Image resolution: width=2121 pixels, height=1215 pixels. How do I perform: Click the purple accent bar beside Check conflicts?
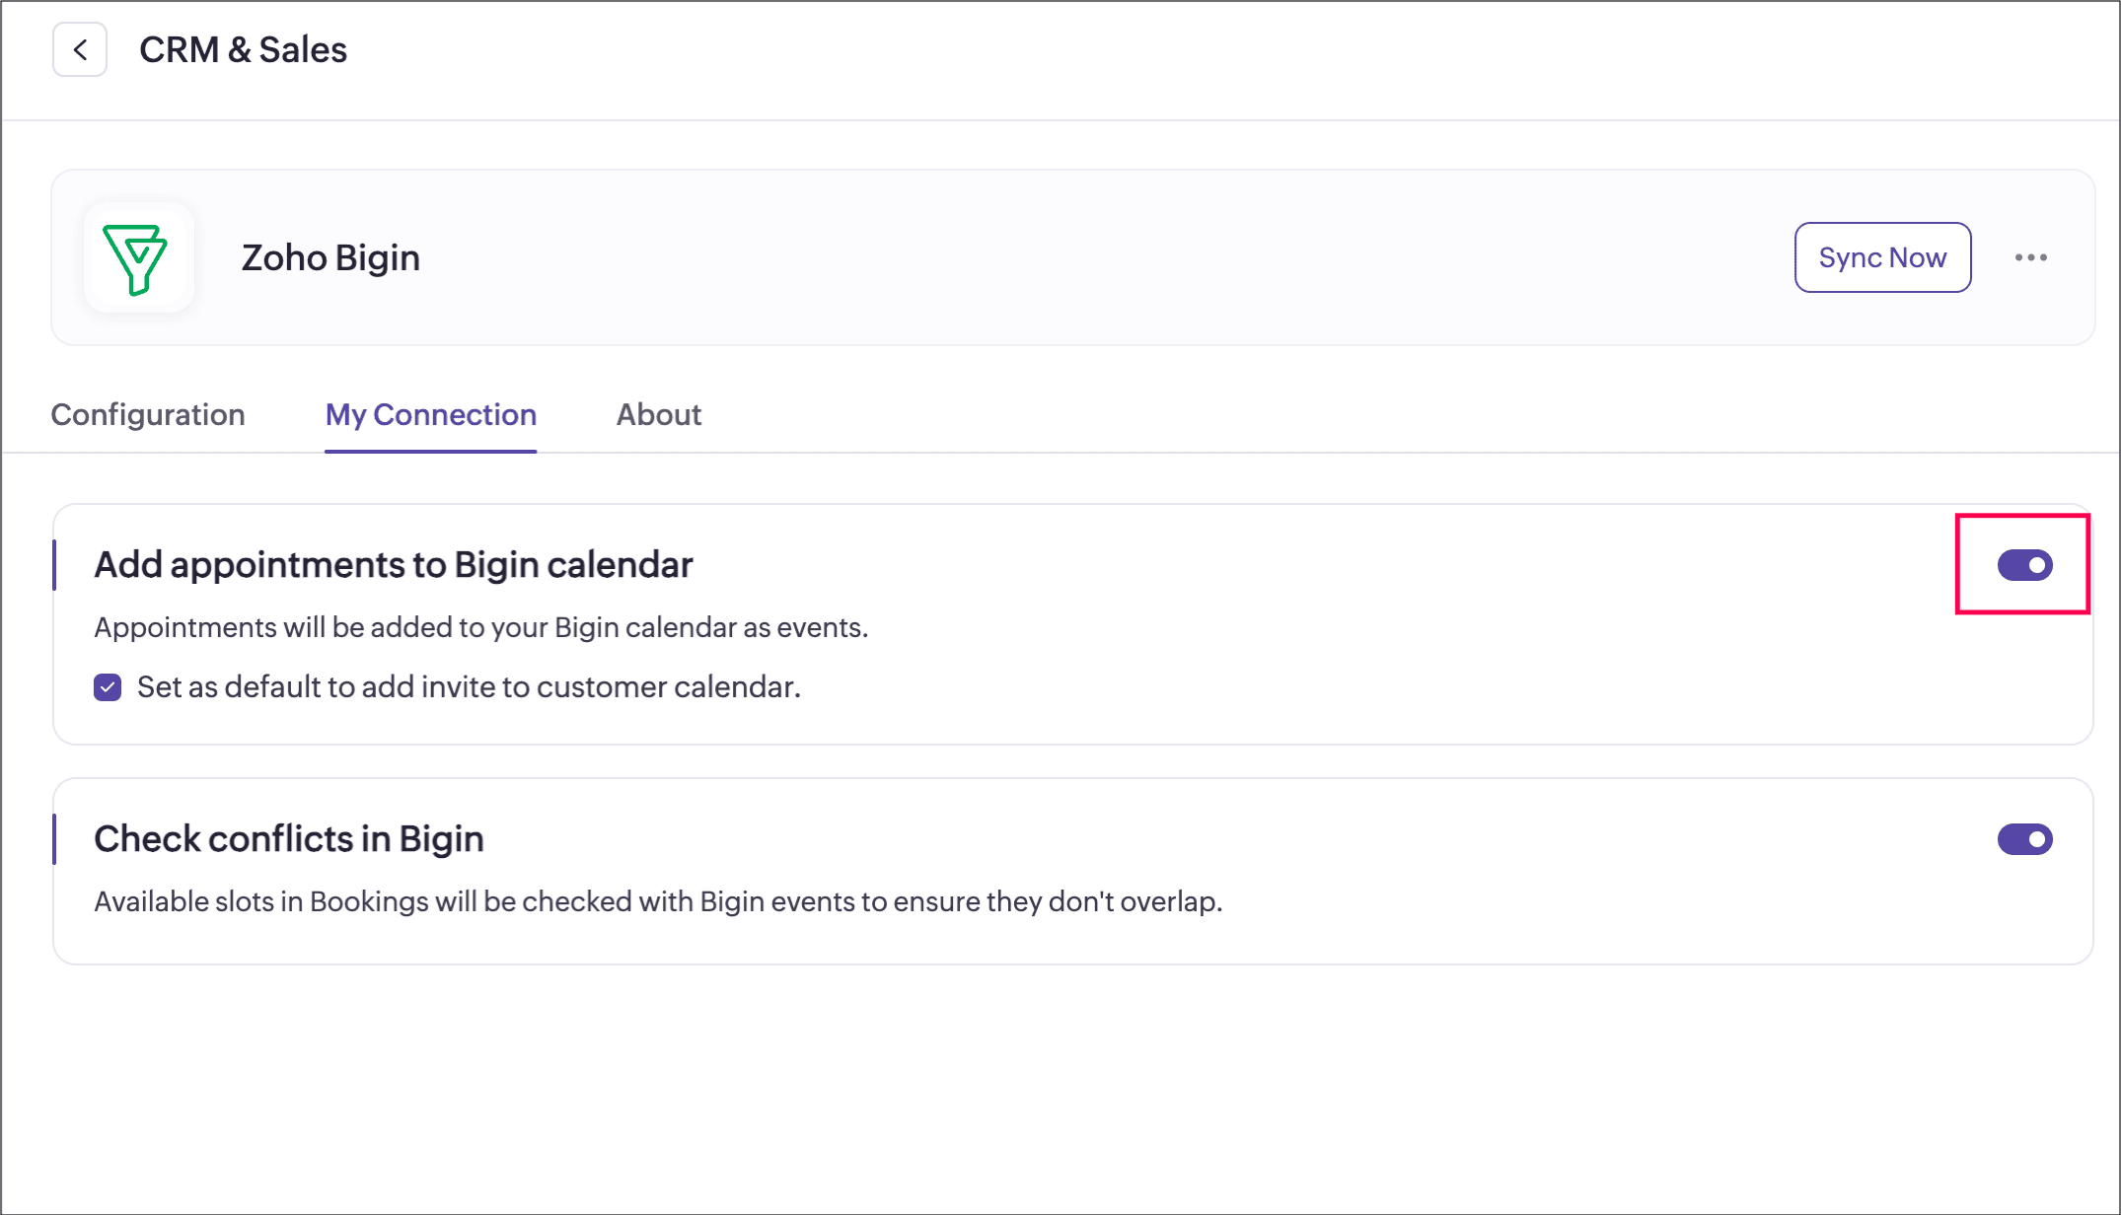pyautogui.click(x=54, y=839)
